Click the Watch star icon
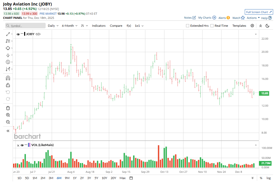This screenshot has height=183, width=276. pyautogui.click(x=243, y=18)
